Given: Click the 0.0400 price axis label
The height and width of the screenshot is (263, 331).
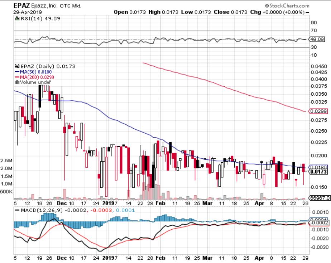Looking at the screenshot, I should coord(319,79).
